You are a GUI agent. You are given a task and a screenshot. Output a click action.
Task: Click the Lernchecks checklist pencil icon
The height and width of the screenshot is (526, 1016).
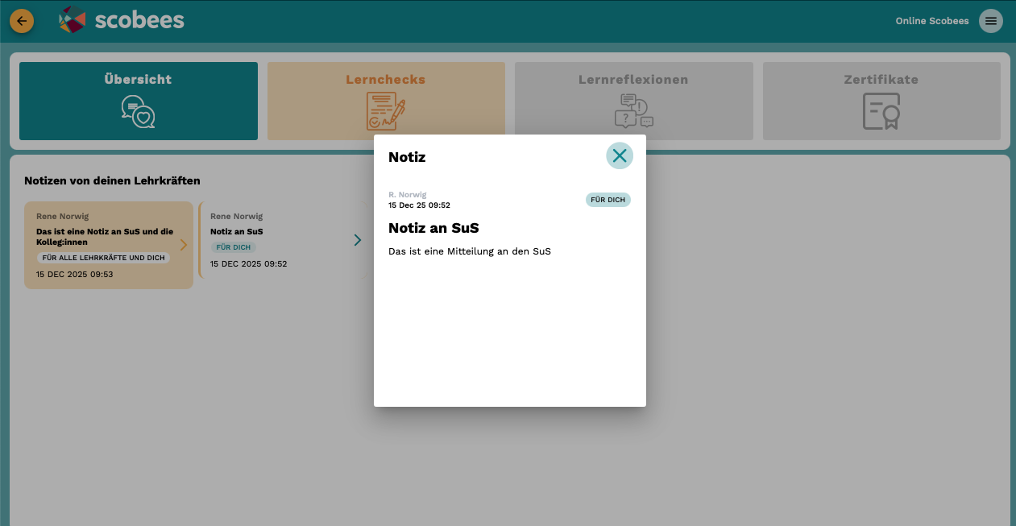click(x=385, y=111)
